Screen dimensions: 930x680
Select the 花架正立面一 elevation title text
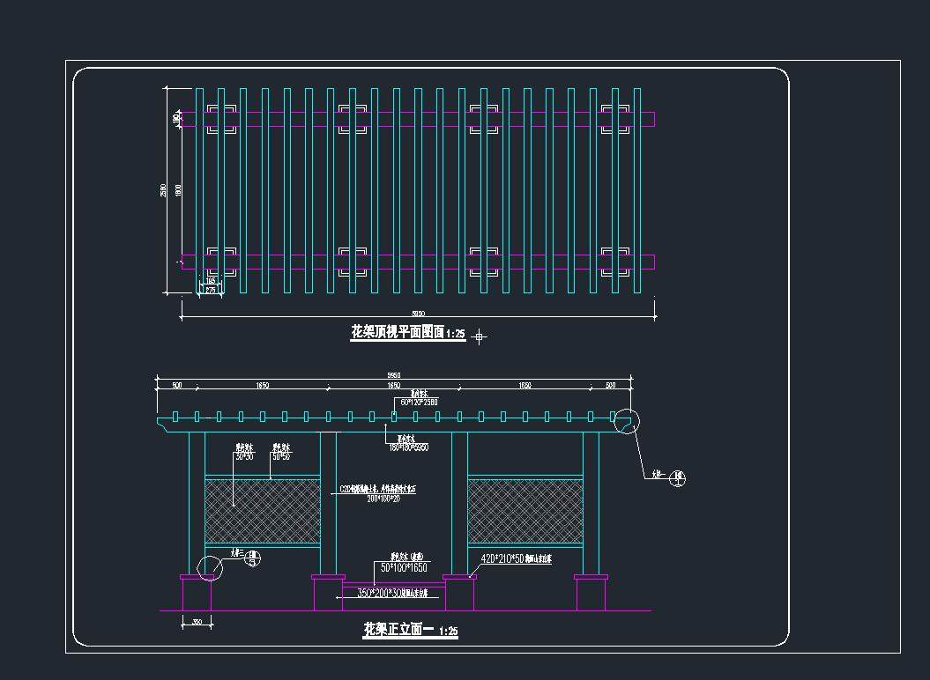pos(399,631)
